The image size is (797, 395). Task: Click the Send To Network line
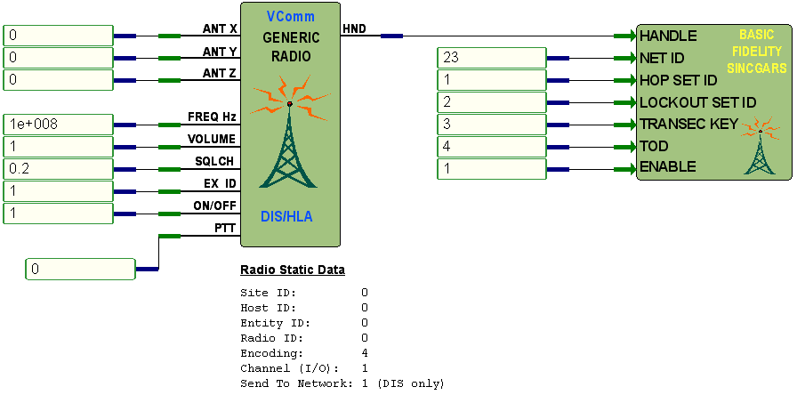coord(342,383)
